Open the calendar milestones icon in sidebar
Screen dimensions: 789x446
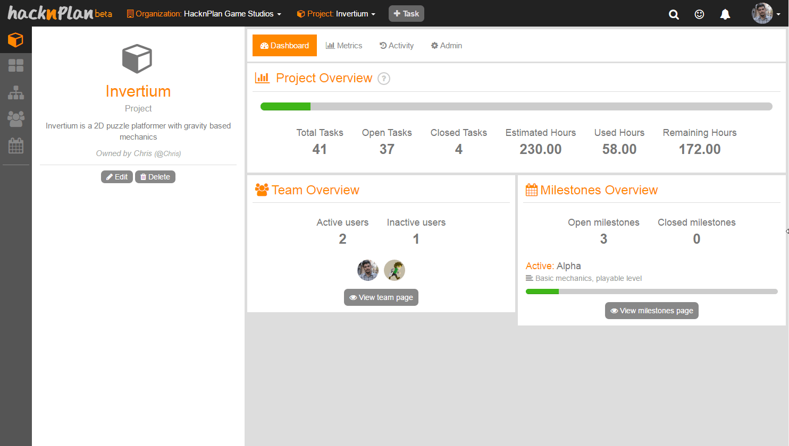coord(16,145)
